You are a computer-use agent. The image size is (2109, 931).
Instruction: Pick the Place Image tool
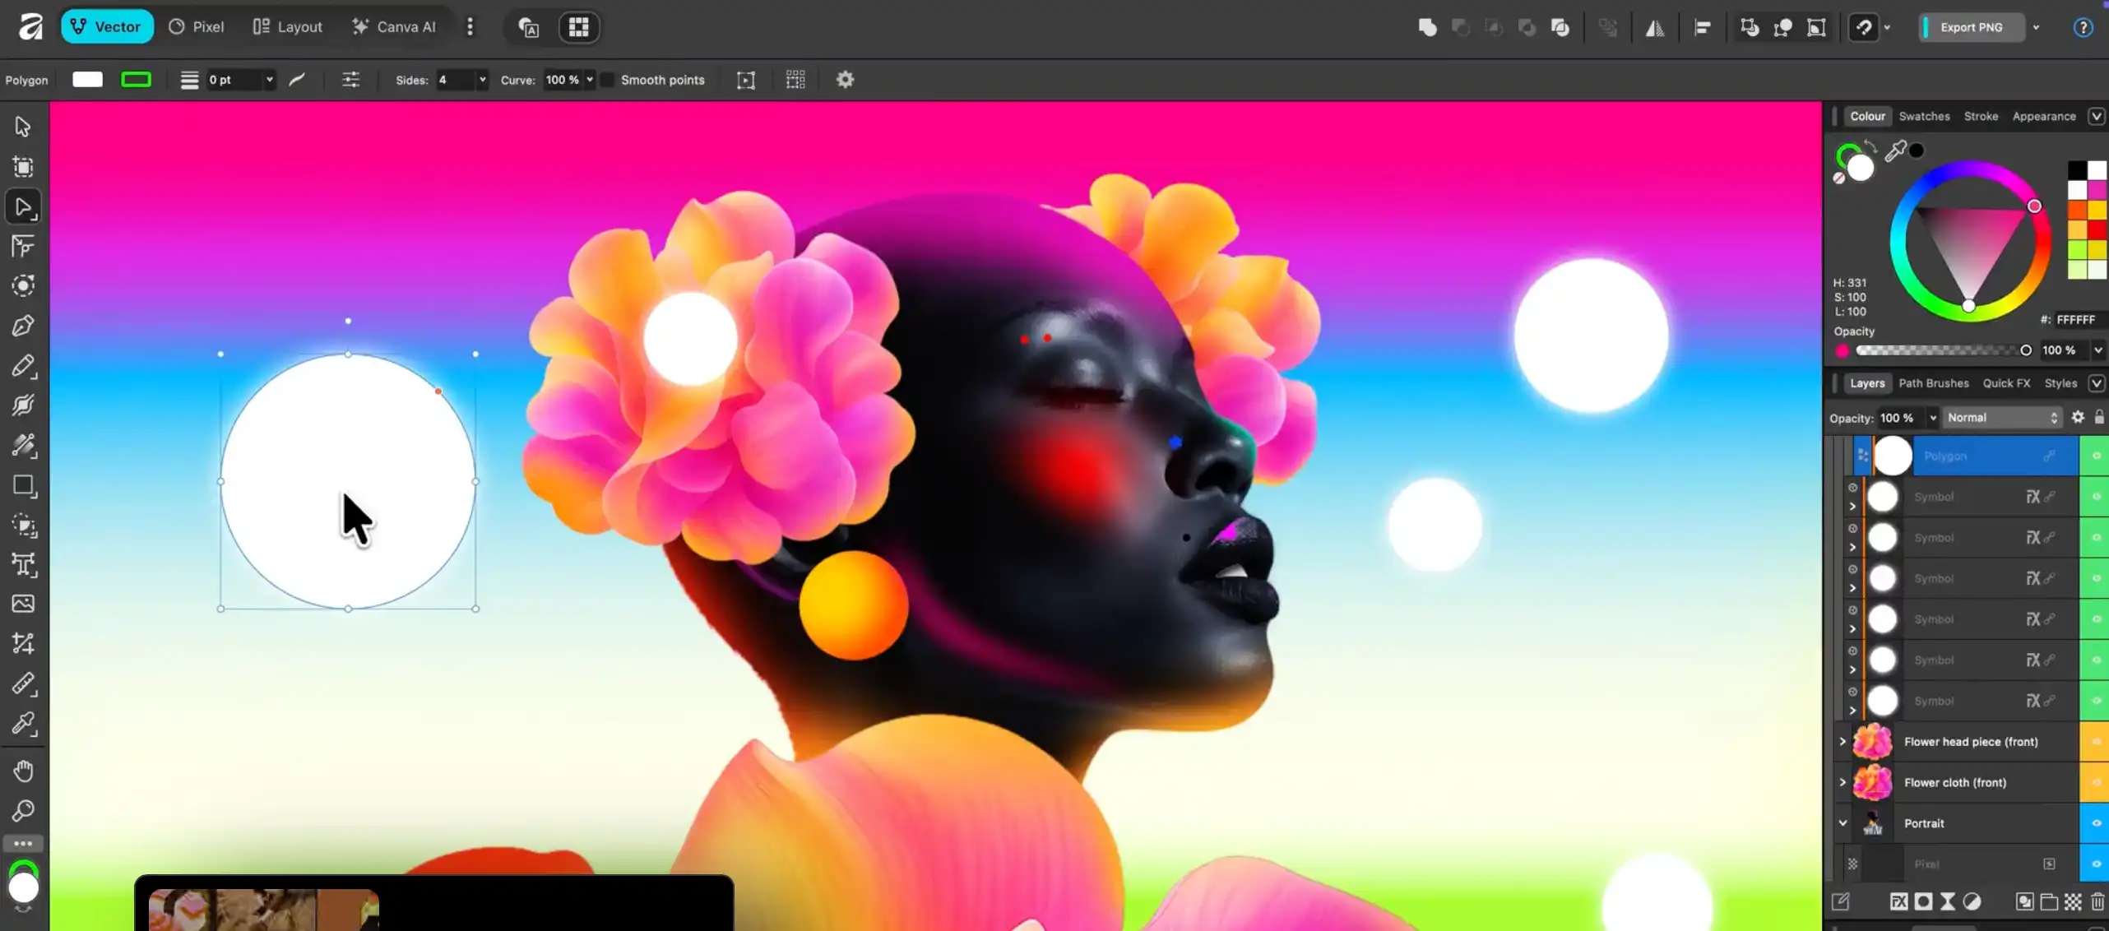click(23, 604)
